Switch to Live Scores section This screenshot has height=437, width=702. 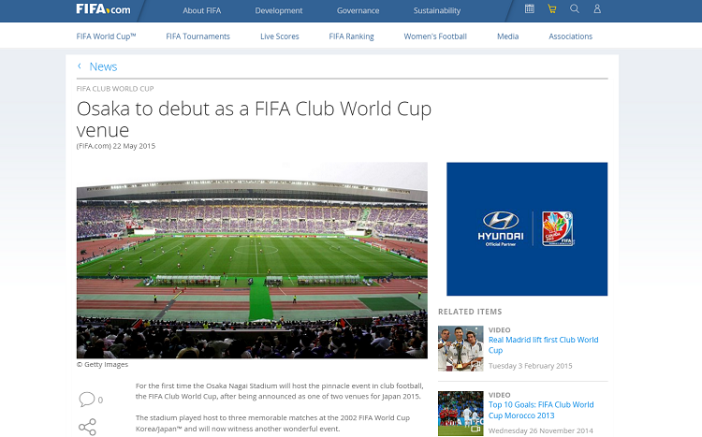(279, 36)
